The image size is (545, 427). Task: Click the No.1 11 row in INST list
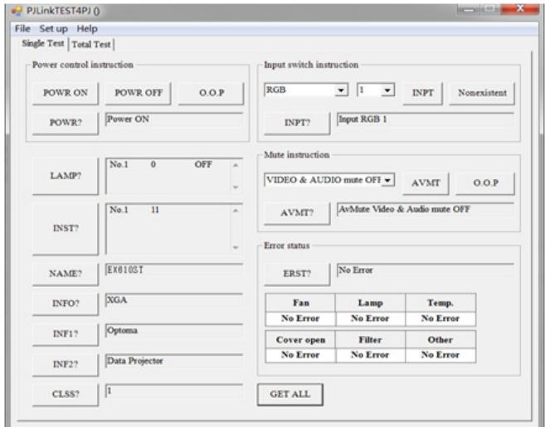134,210
